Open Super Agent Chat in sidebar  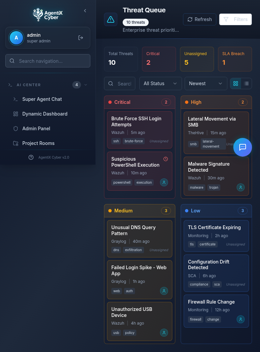tap(42, 99)
